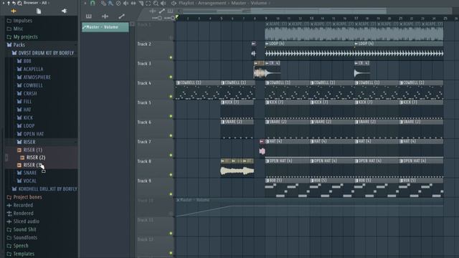The image size is (459, 258).
Task: Show automation clips in picker panel
Action: (121, 16)
